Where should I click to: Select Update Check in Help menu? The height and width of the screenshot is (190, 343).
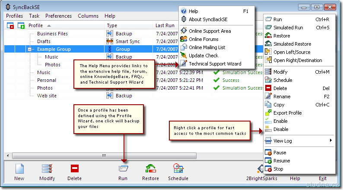[203, 56]
